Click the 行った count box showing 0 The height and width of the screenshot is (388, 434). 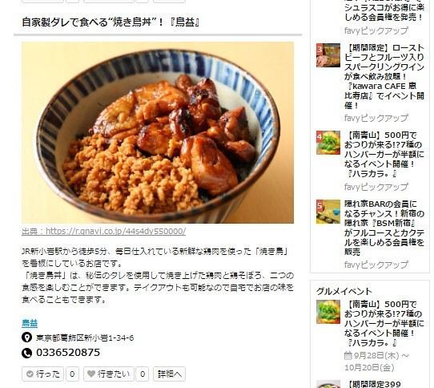72,374
